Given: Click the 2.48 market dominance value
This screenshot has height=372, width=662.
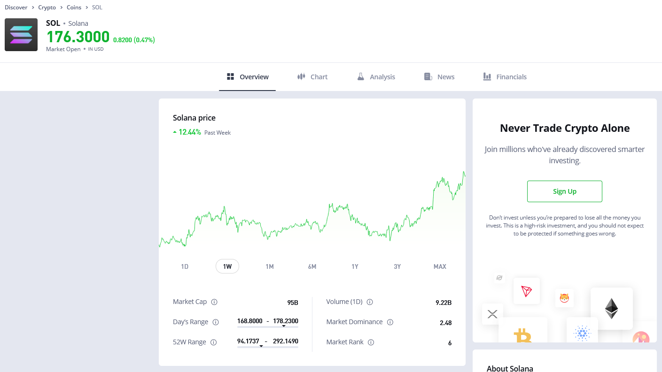Looking at the screenshot, I should click(445, 323).
